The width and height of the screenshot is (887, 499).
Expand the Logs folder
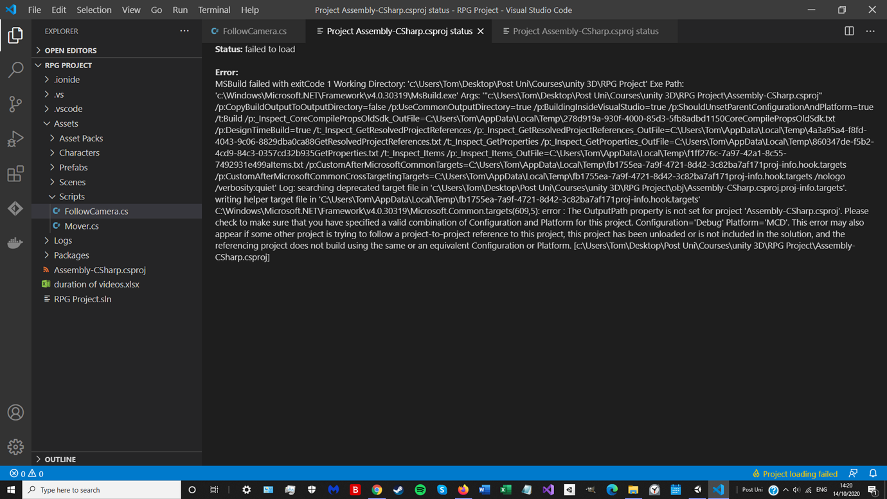pos(62,240)
